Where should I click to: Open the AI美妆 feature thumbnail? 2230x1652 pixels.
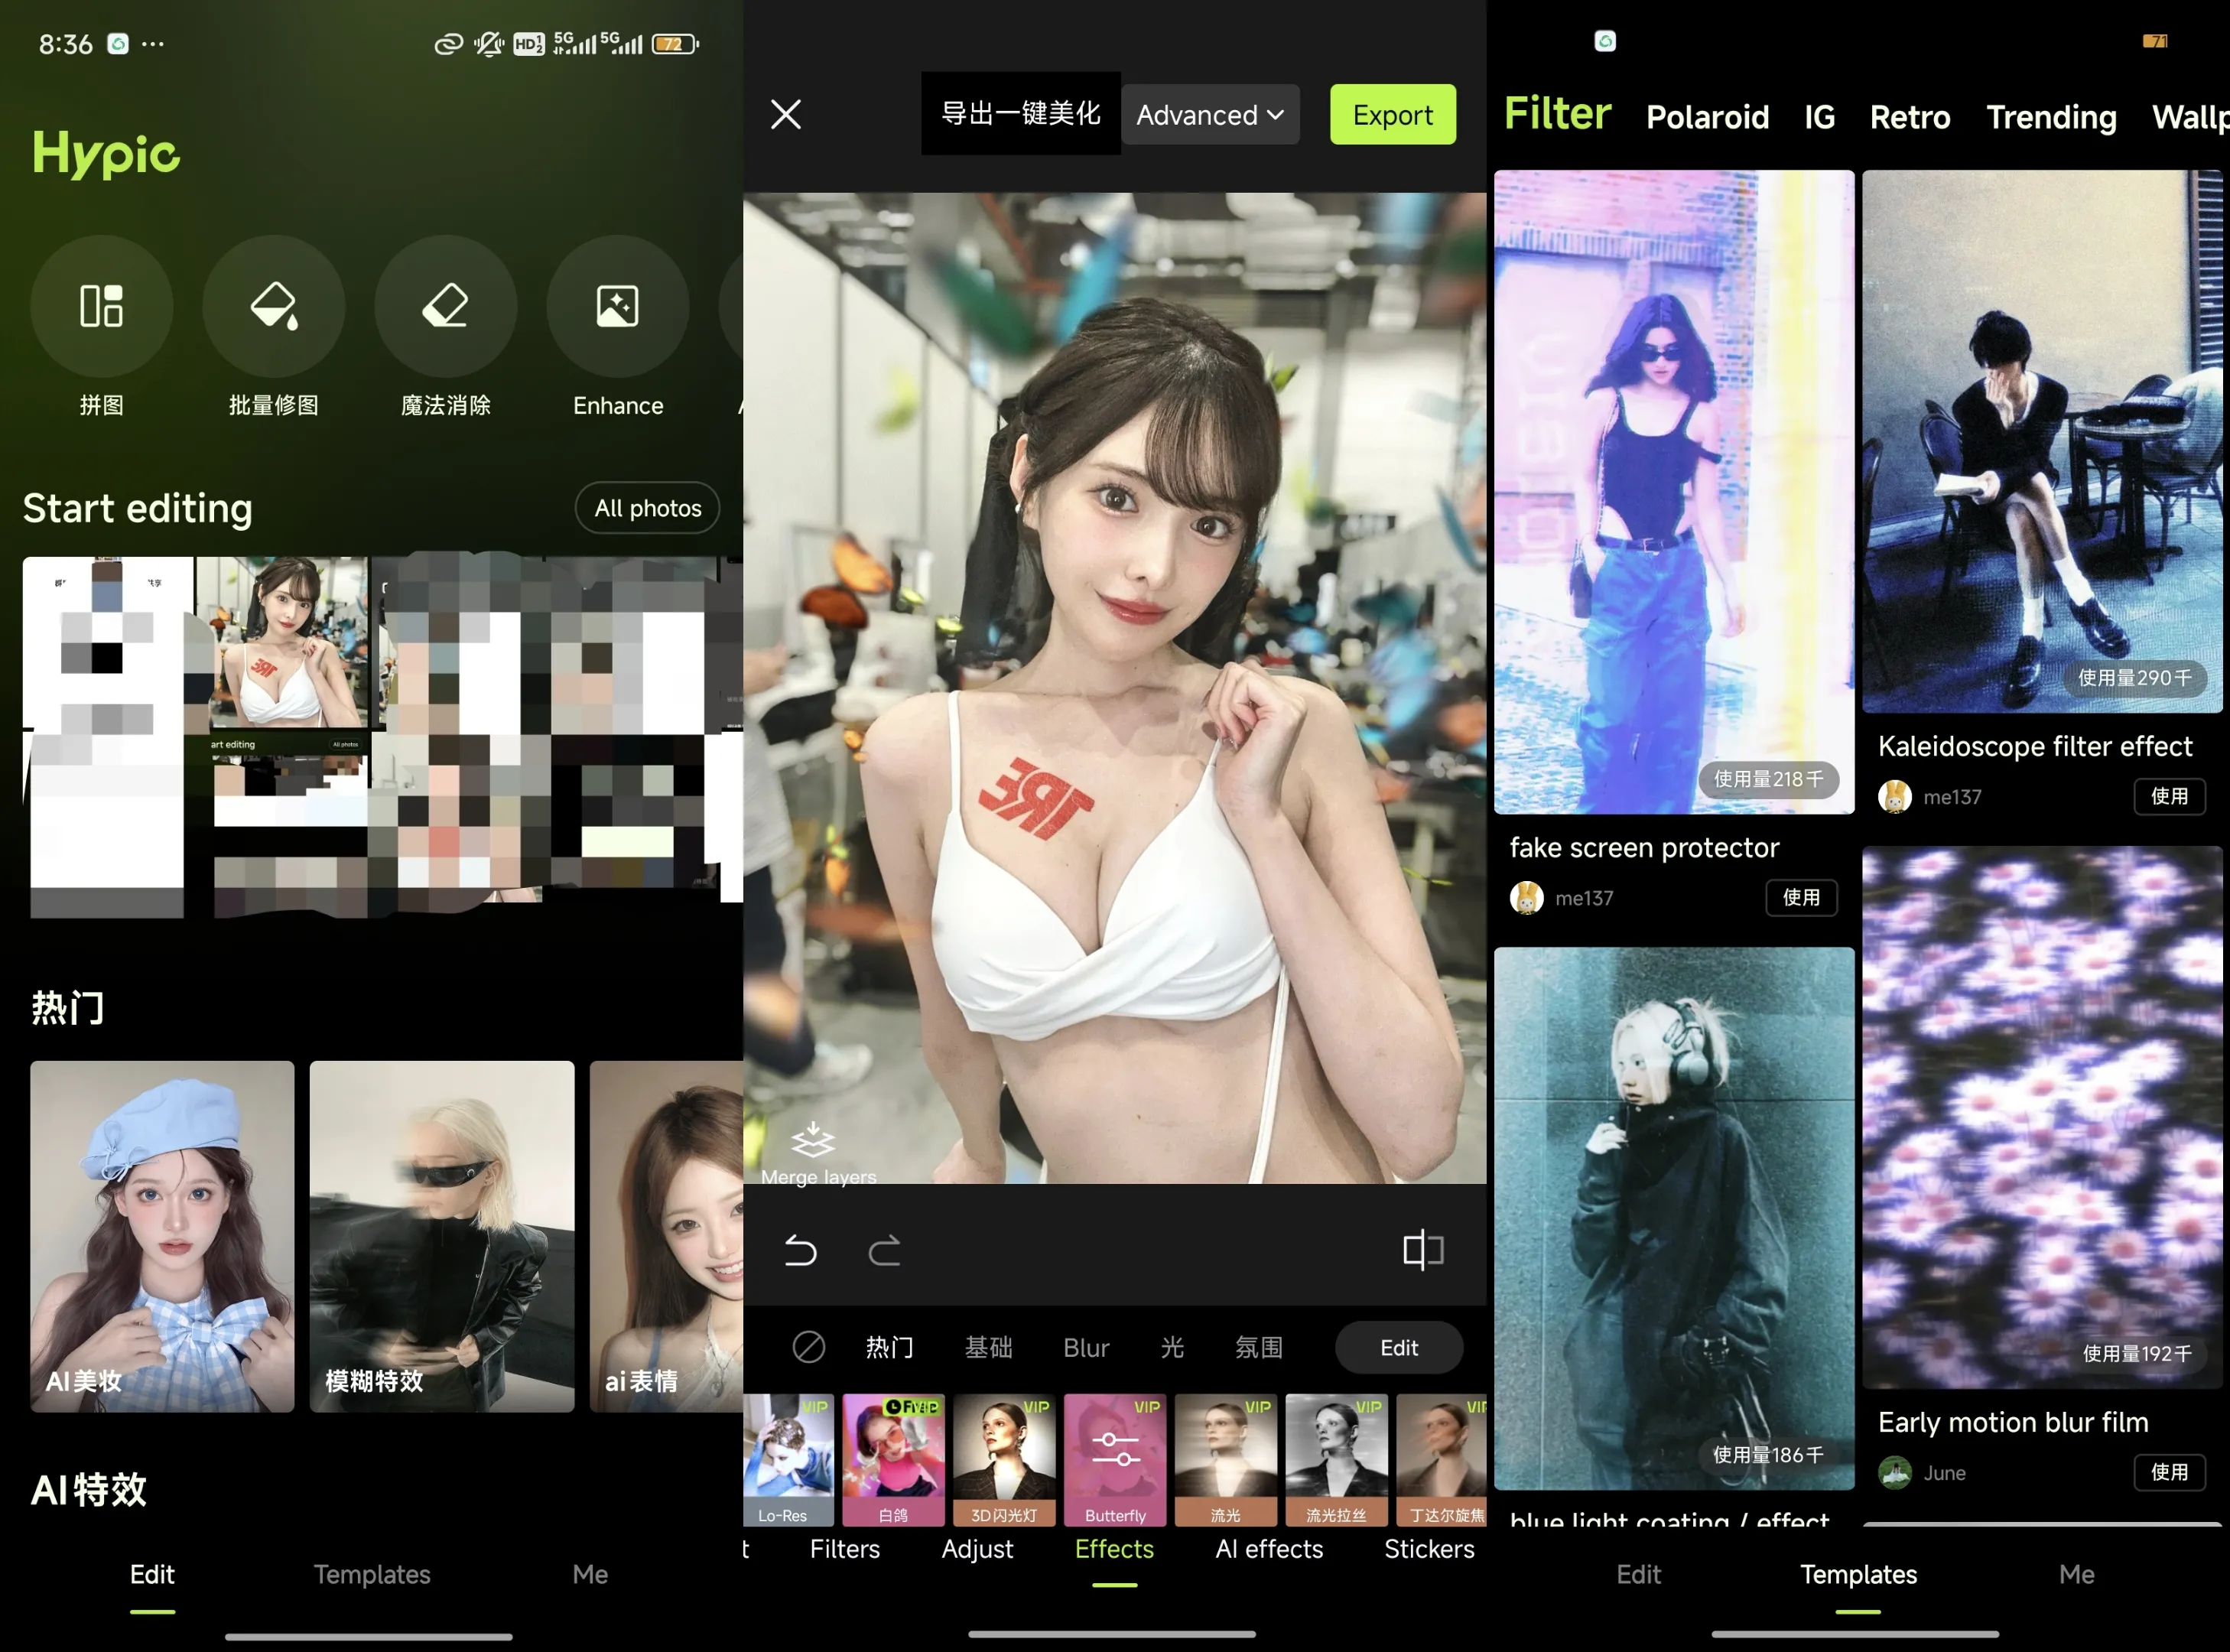[162, 1238]
